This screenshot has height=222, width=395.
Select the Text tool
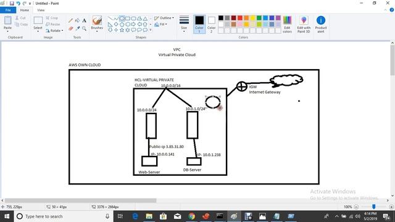84,20
